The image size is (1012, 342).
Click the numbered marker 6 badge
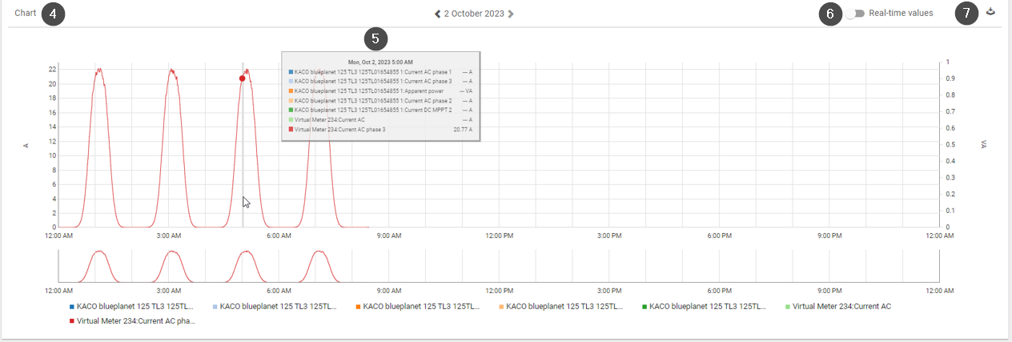[x=830, y=14]
